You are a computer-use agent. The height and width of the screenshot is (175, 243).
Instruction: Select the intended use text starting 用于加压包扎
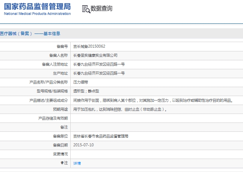(120, 109)
